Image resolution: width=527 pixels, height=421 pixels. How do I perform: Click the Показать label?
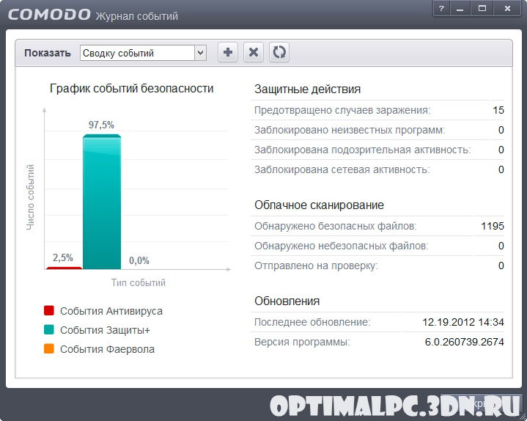48,53
